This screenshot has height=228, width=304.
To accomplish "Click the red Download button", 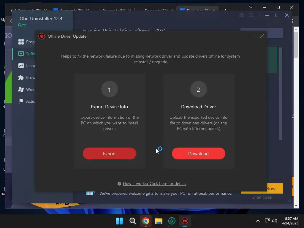I will tap(198, 153).
